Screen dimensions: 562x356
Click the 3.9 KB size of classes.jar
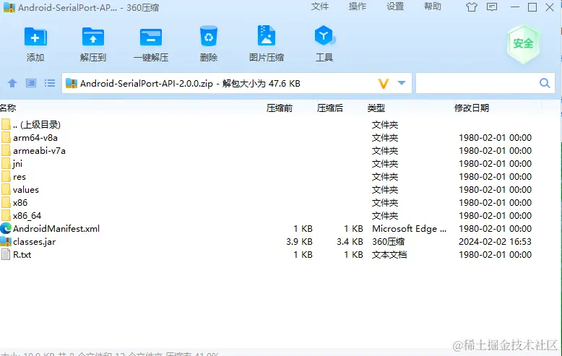[299, 242]
